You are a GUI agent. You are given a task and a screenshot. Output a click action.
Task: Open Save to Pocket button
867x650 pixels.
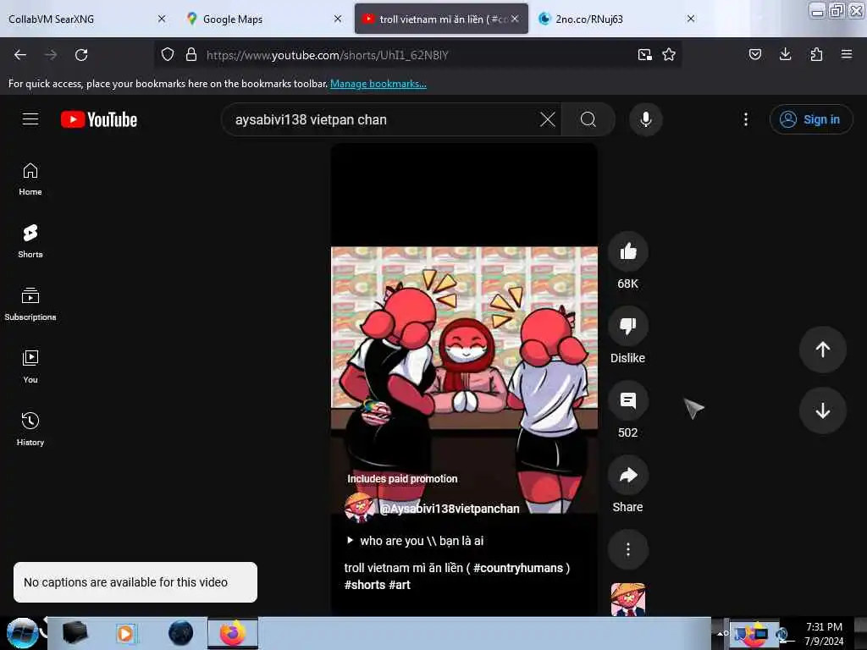tap(754, 55)
